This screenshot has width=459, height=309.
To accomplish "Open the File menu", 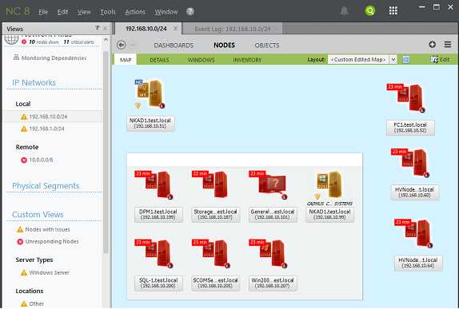I will coord(43,12).
